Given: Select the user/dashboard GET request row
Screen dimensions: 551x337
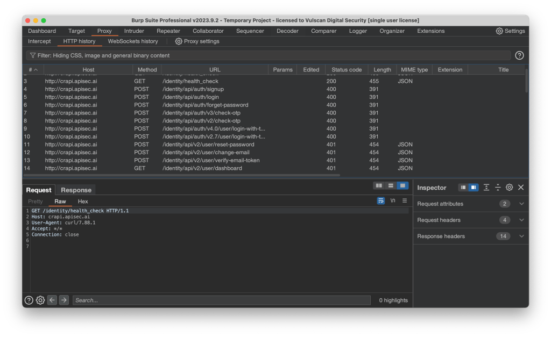Looking at the screenshot, I should (x=274, y=168).
